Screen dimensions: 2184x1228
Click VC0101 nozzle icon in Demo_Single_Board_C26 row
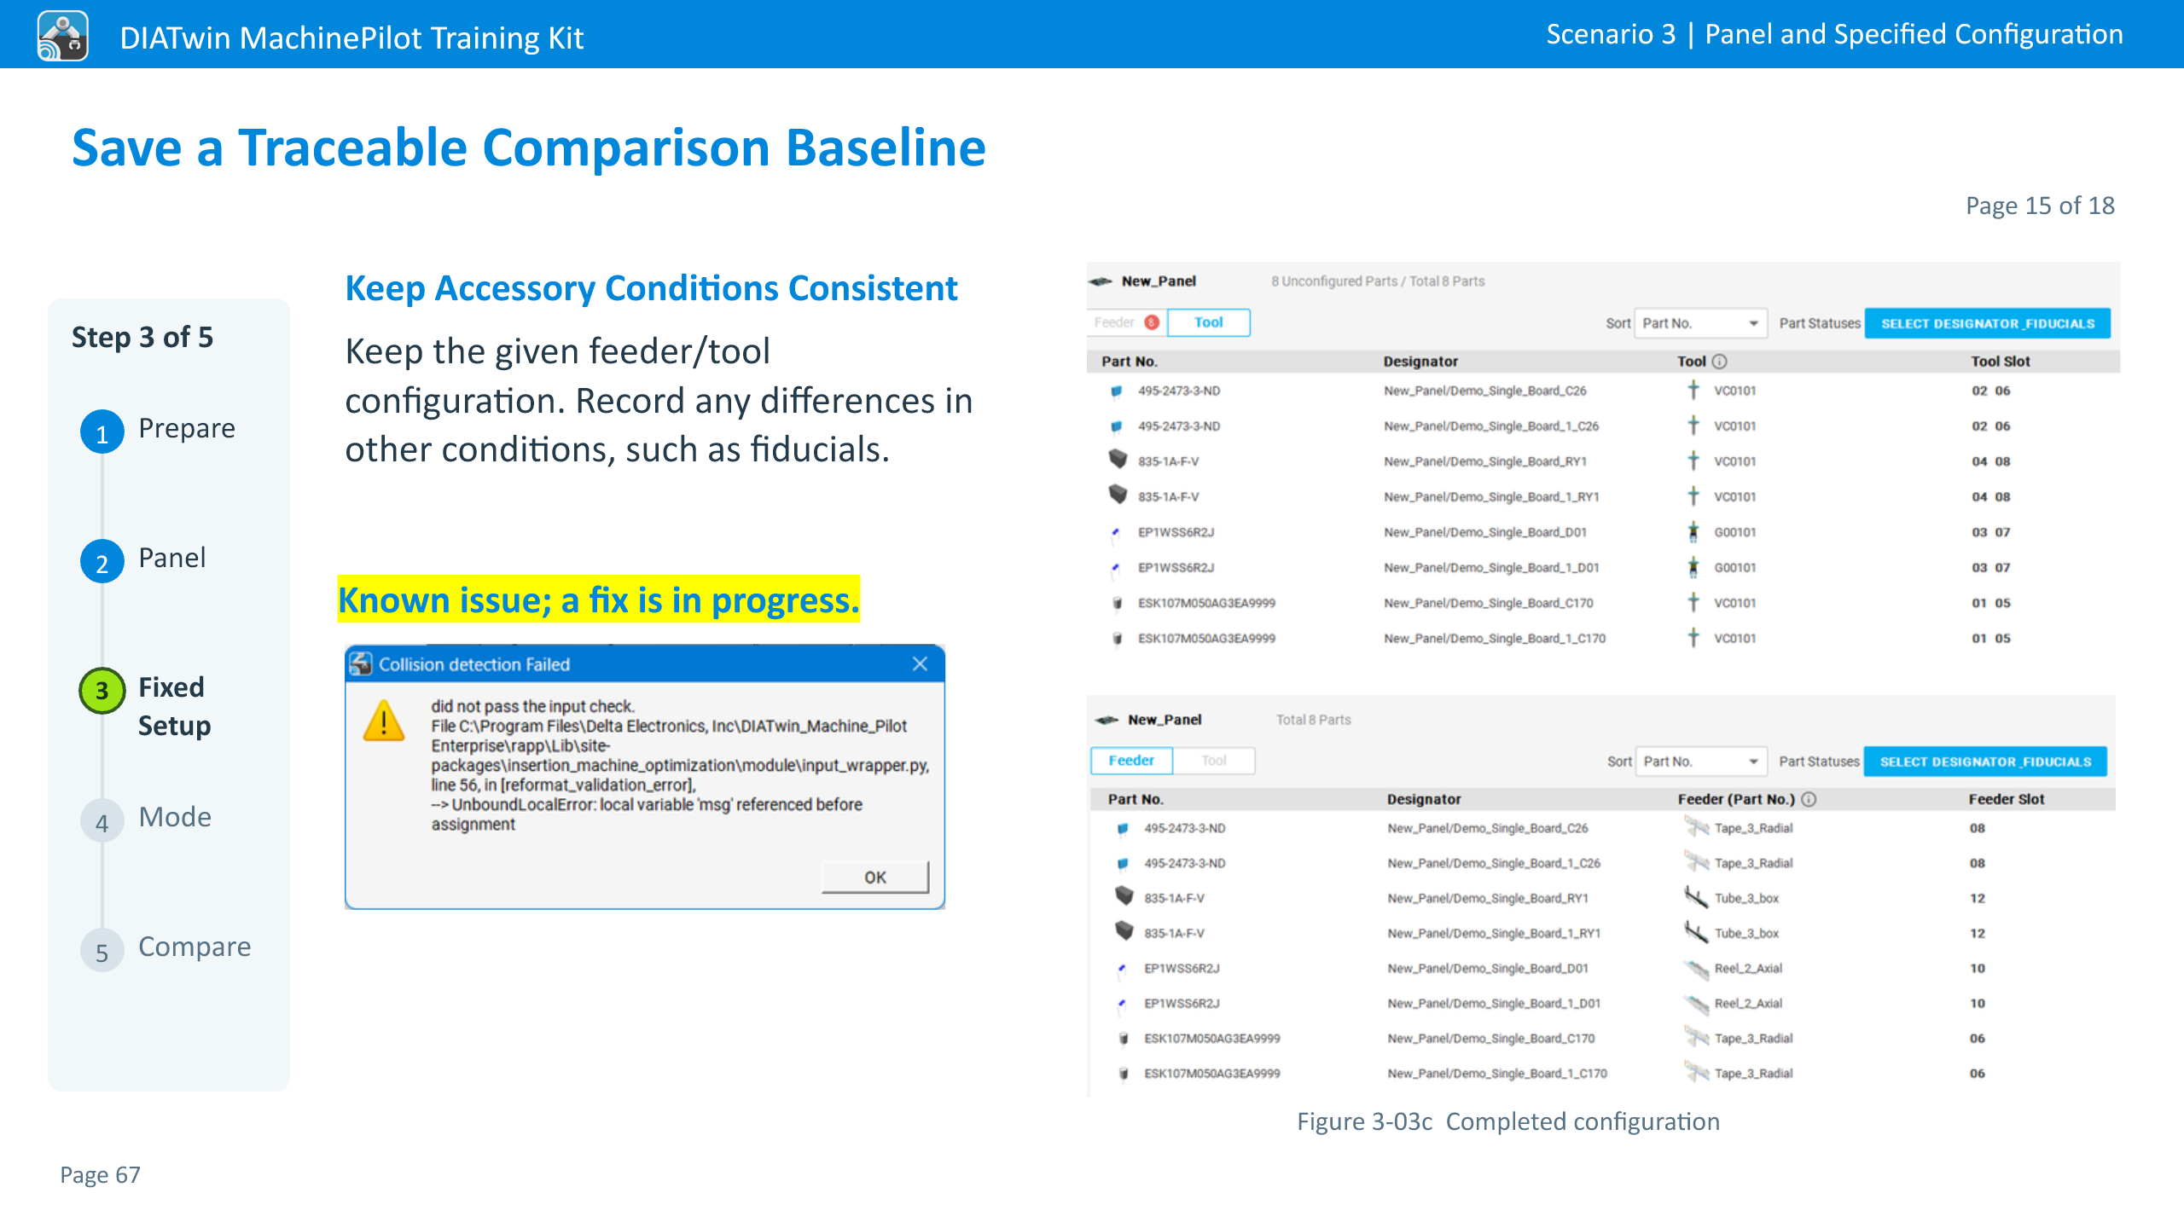[x=1693, y=391]
